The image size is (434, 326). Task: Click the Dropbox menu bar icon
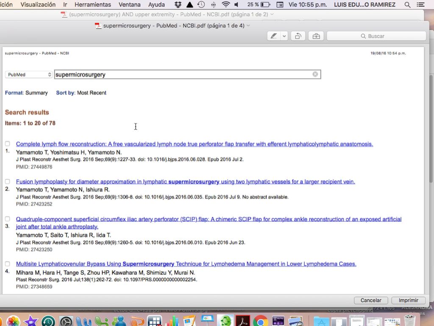[x=178, y=4]
